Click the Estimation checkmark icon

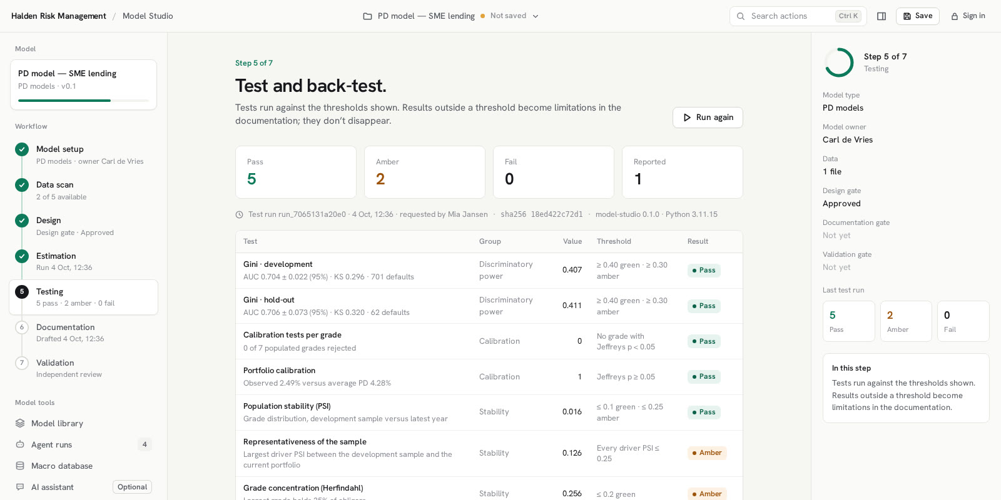tap(22, 256)
